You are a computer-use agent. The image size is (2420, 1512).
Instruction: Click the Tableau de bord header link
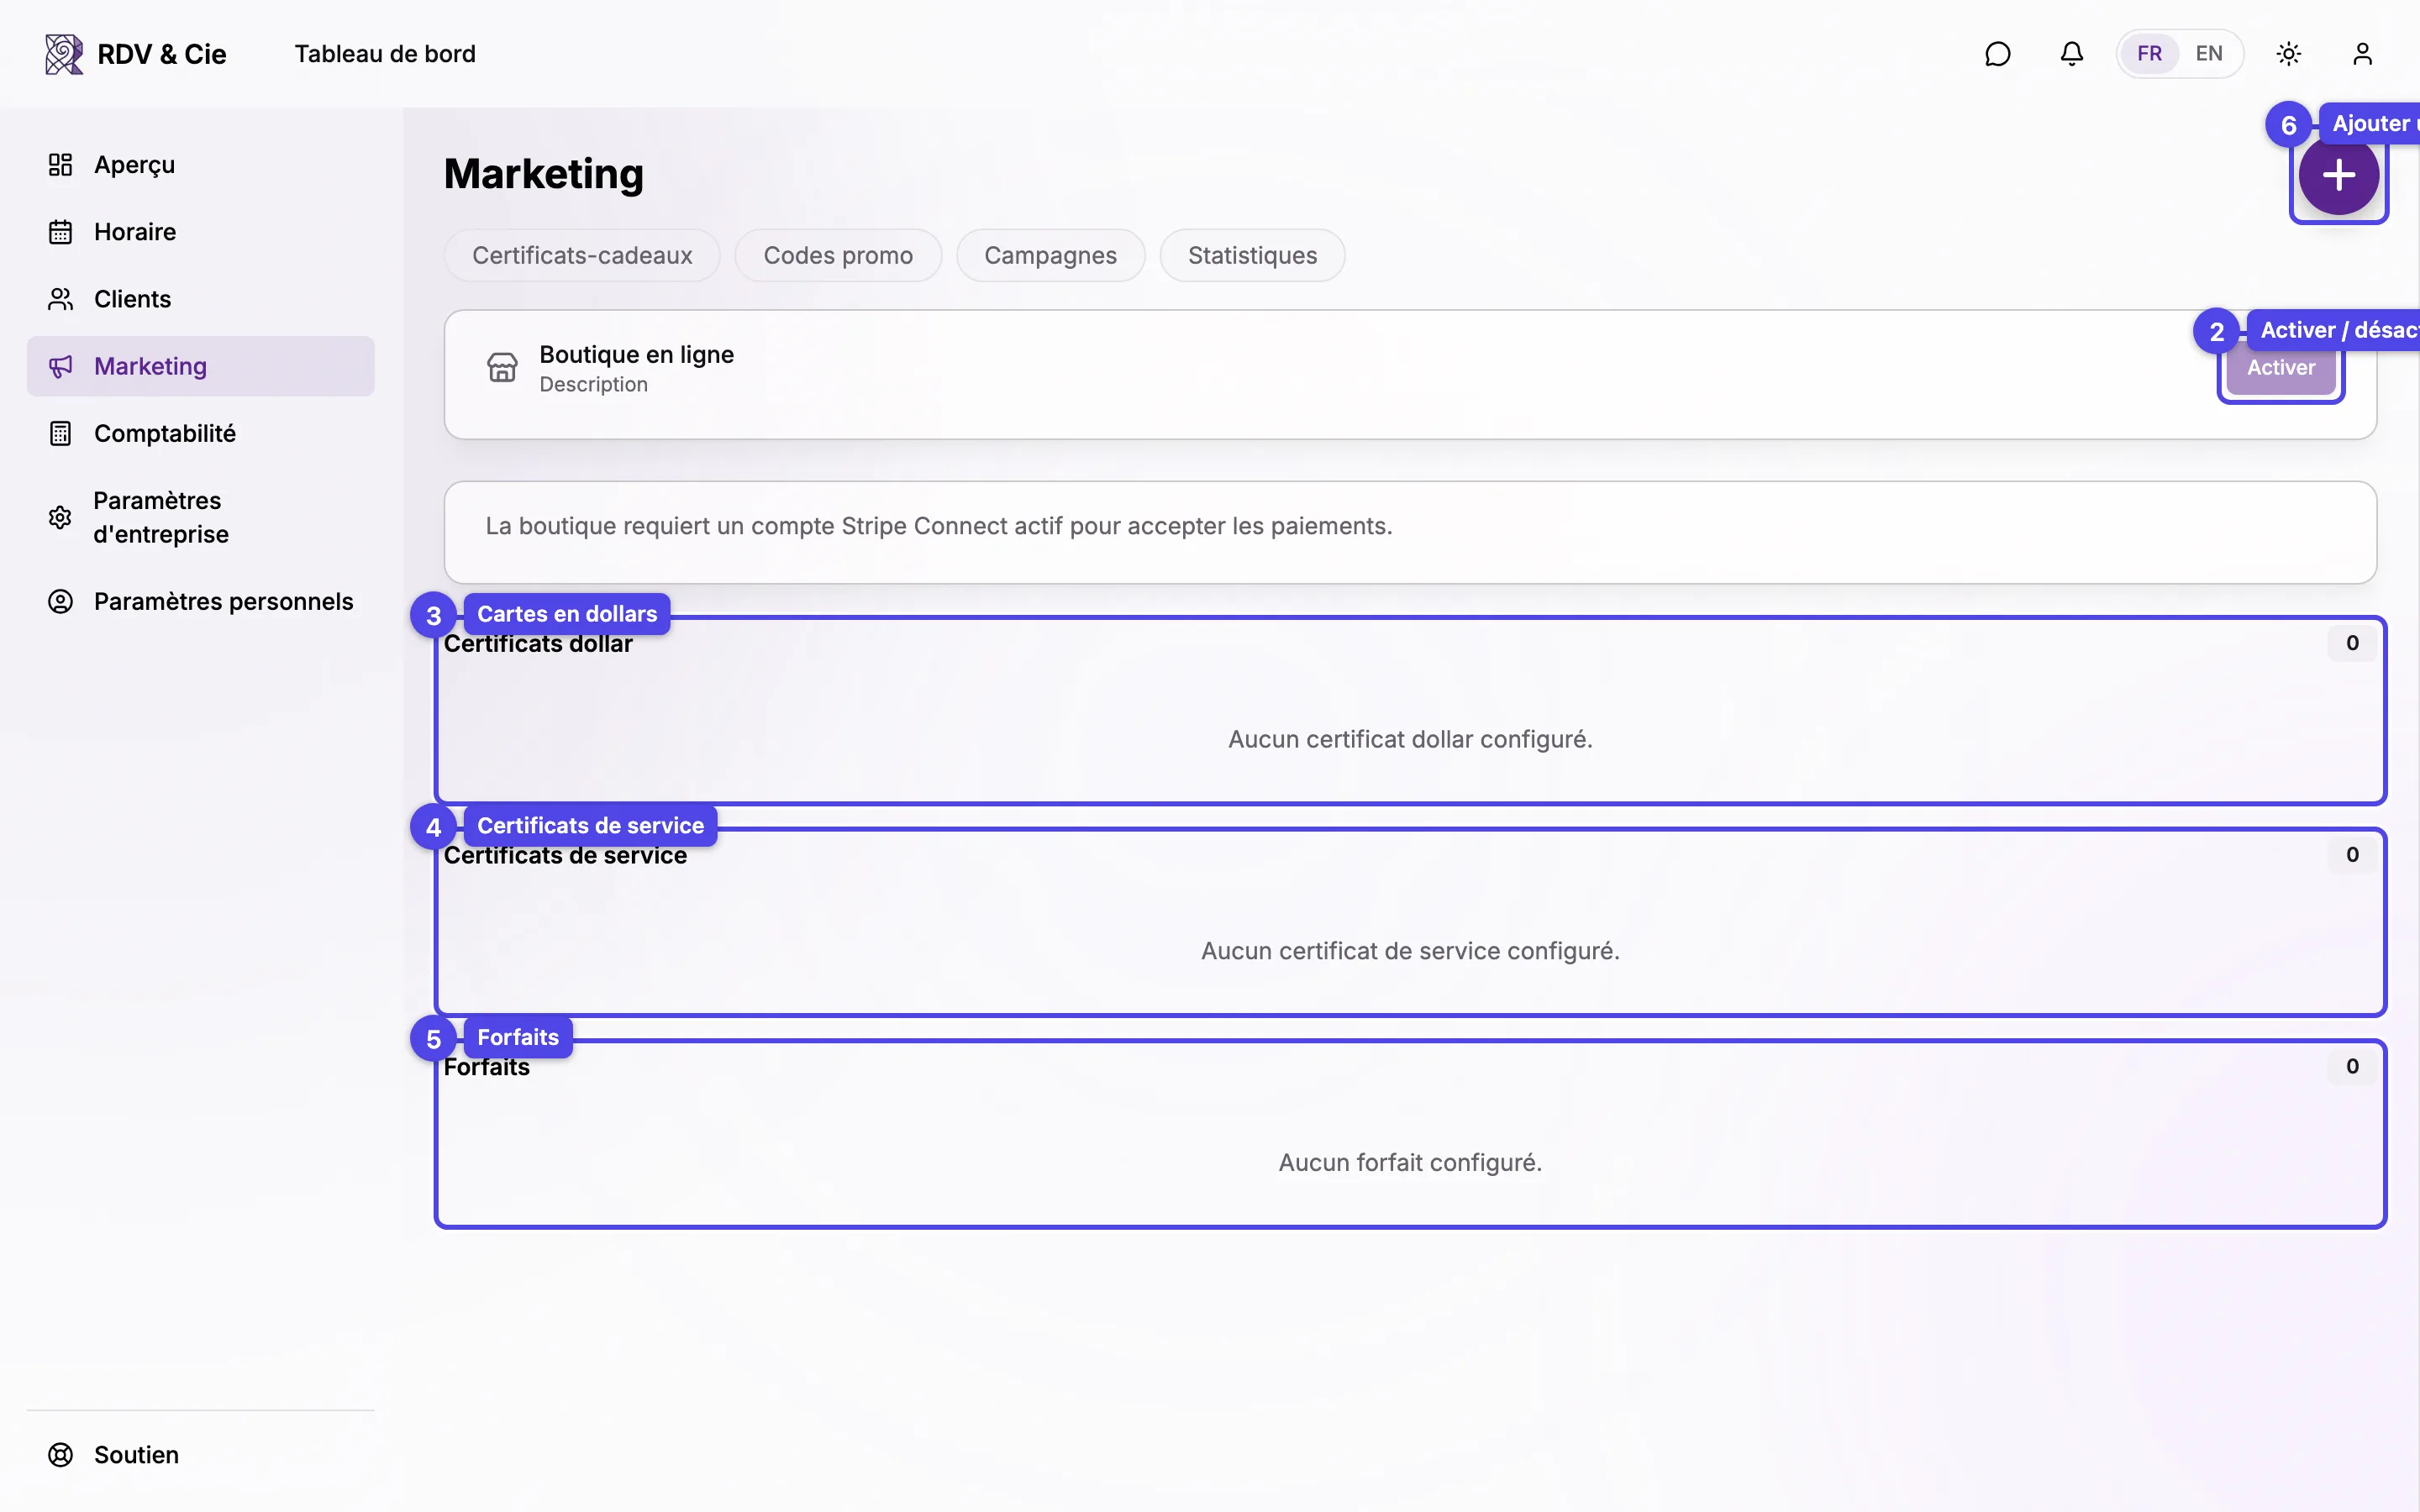click(385, 54)
